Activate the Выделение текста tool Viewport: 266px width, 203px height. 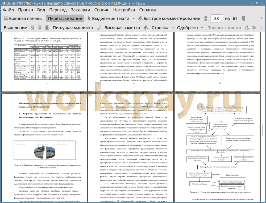point(109,19)
